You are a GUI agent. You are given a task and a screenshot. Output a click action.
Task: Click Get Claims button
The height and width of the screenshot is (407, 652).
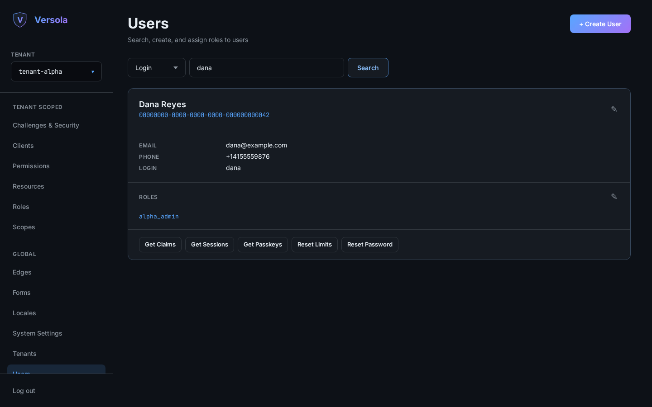click(x=160, y=245)
